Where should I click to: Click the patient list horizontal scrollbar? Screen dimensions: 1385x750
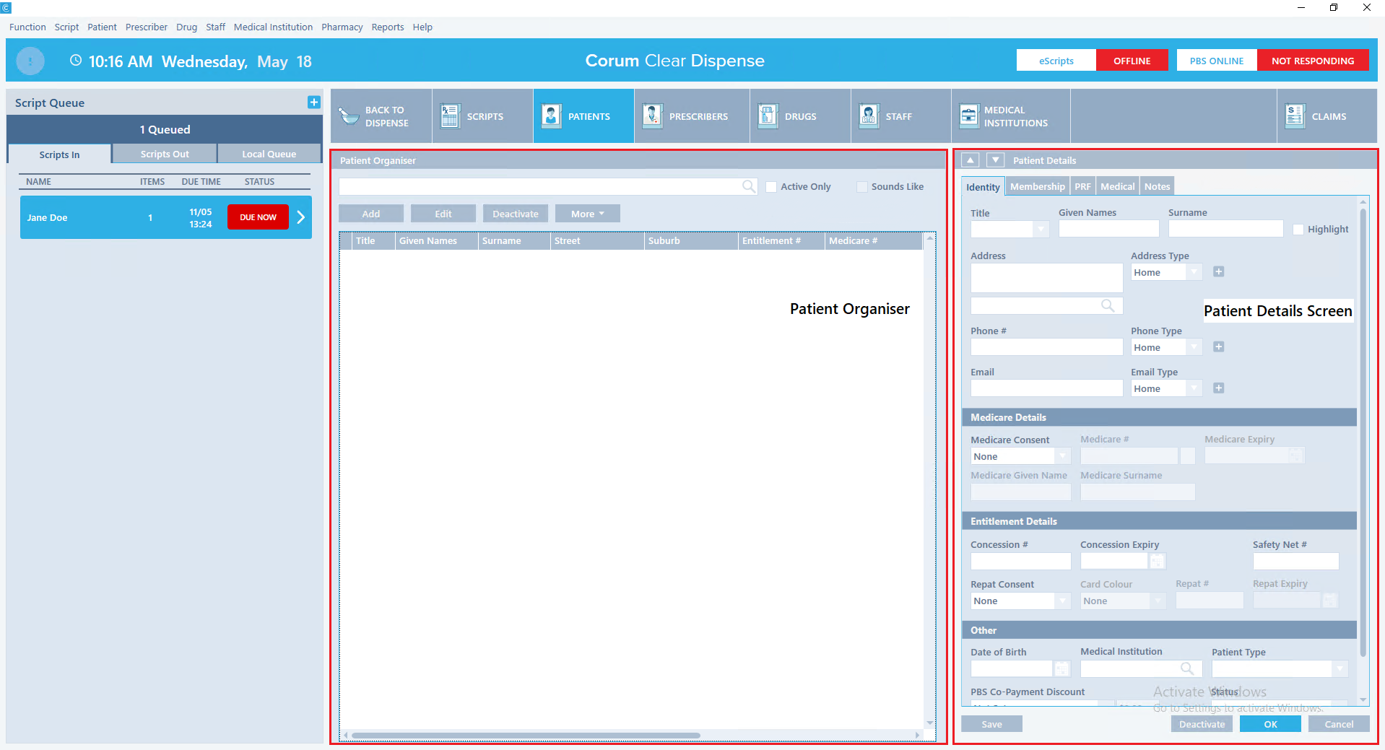[x=526, y=736]
